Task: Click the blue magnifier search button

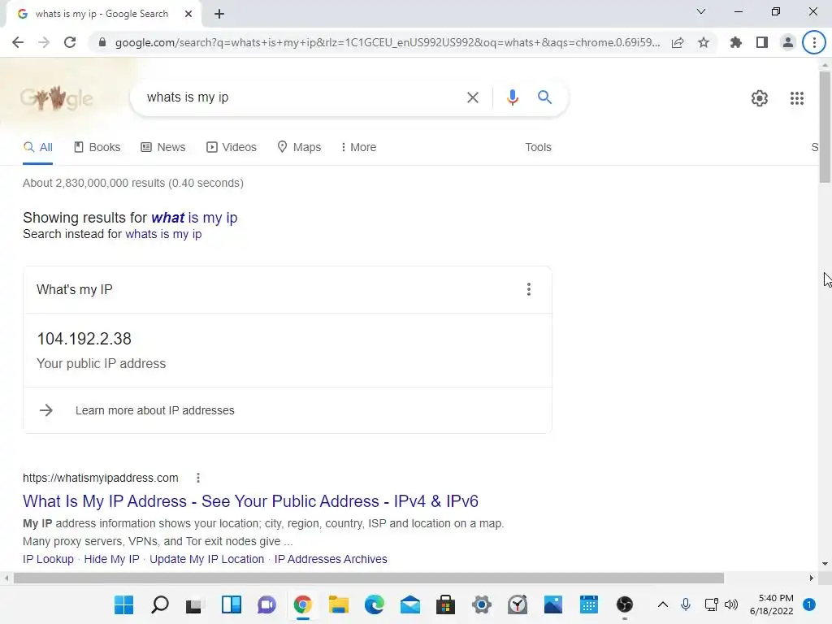Action: click(x=544, y=97)
